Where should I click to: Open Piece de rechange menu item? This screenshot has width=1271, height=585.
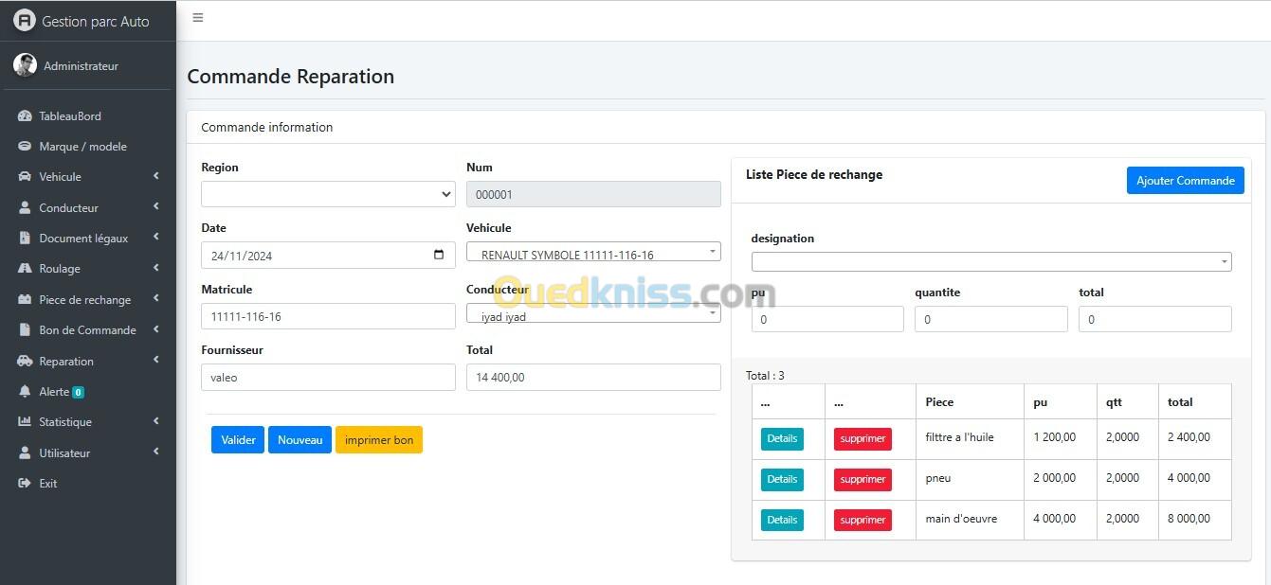click(85, 300)
